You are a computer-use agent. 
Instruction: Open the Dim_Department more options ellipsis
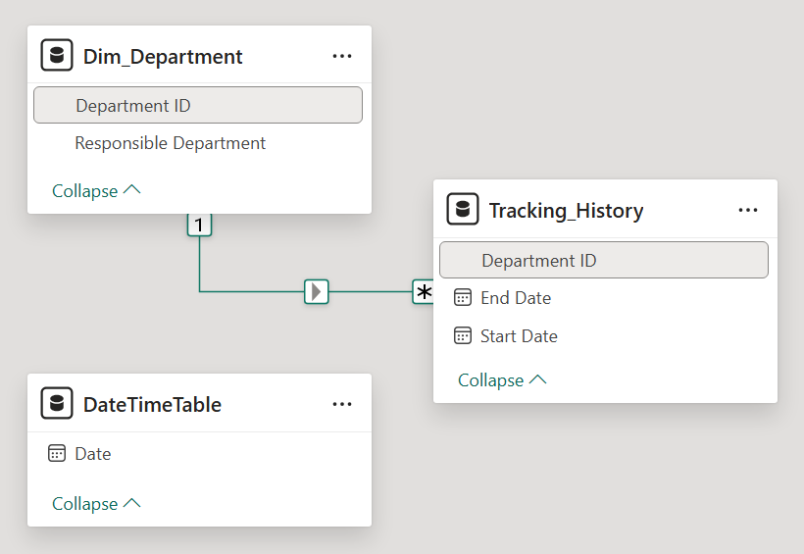pyautogui.click(x=342, y=56)
